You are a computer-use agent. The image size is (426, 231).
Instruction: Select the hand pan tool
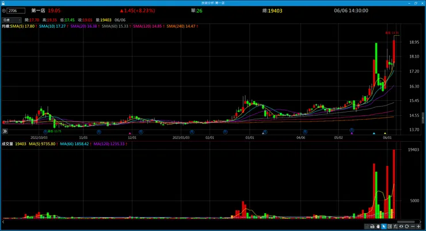click(x=378, y=226)
